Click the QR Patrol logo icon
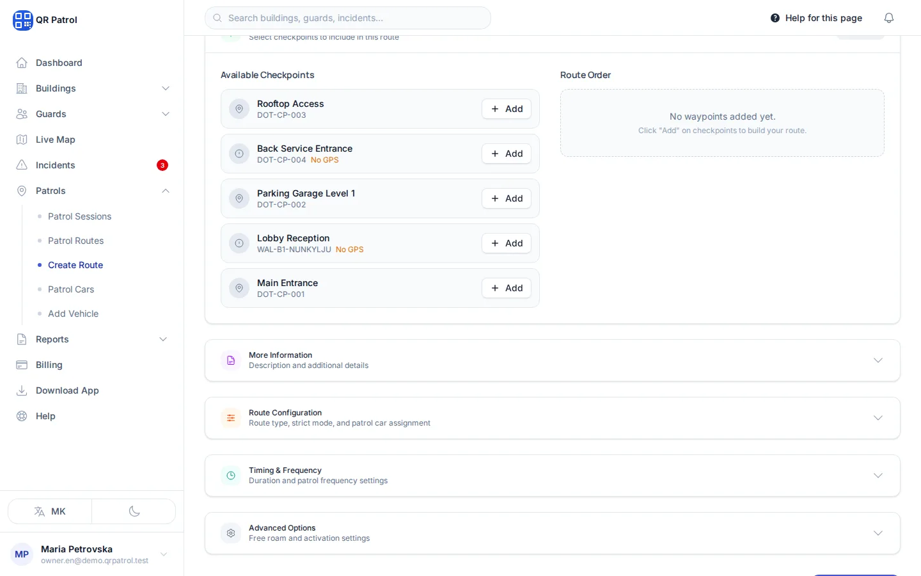Screen dimensions: 921x576 point(22,20)
